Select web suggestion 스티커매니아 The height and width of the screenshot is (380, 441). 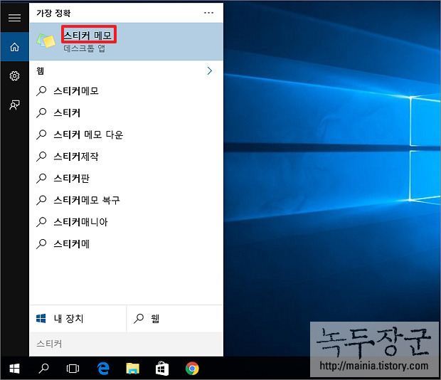[127, 222]
